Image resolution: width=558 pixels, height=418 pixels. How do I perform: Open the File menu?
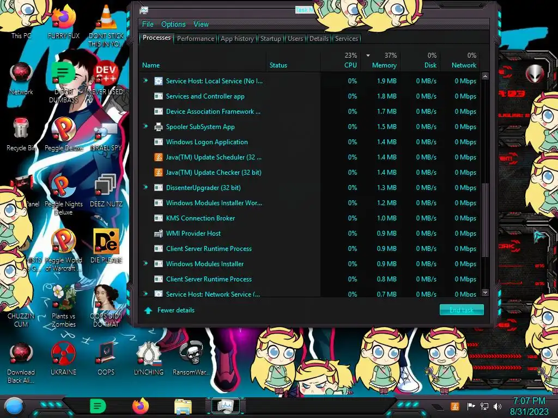point(148,24)
